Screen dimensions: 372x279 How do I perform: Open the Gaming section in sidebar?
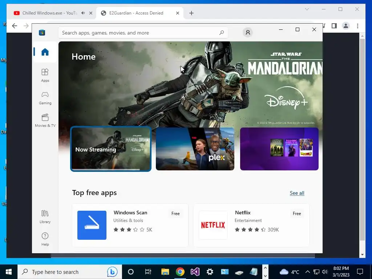point(45,98)
